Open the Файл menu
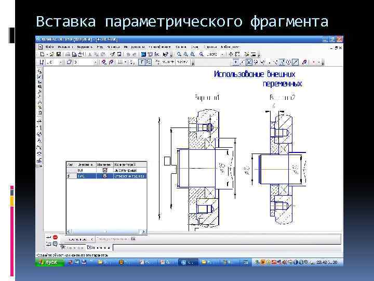This screenshot has width=374, height=281. pos(49,47)
